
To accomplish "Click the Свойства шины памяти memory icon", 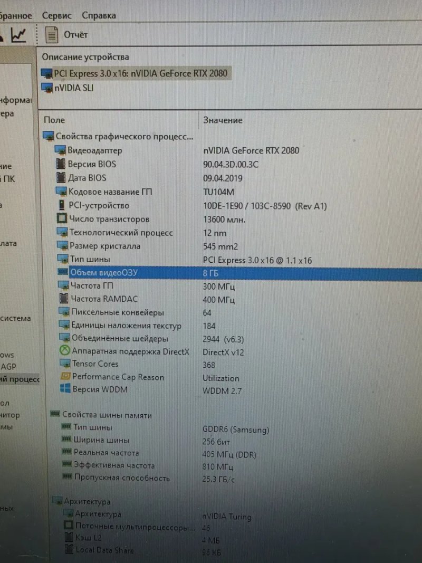I will click(55, 414).
